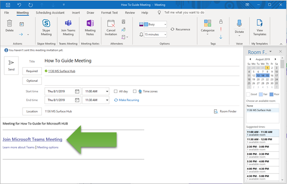
Task: Click the Tell me lightbulb icon
Action: point(159,12)
